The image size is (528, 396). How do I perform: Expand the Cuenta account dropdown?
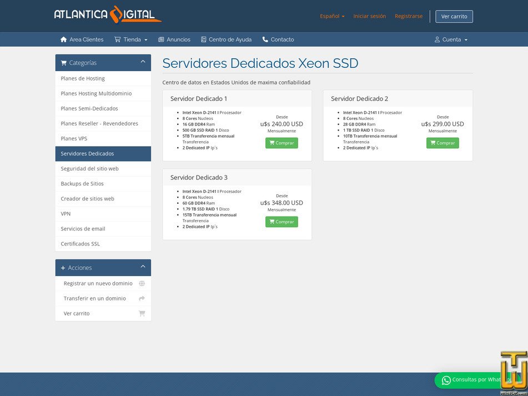point(451,39)
